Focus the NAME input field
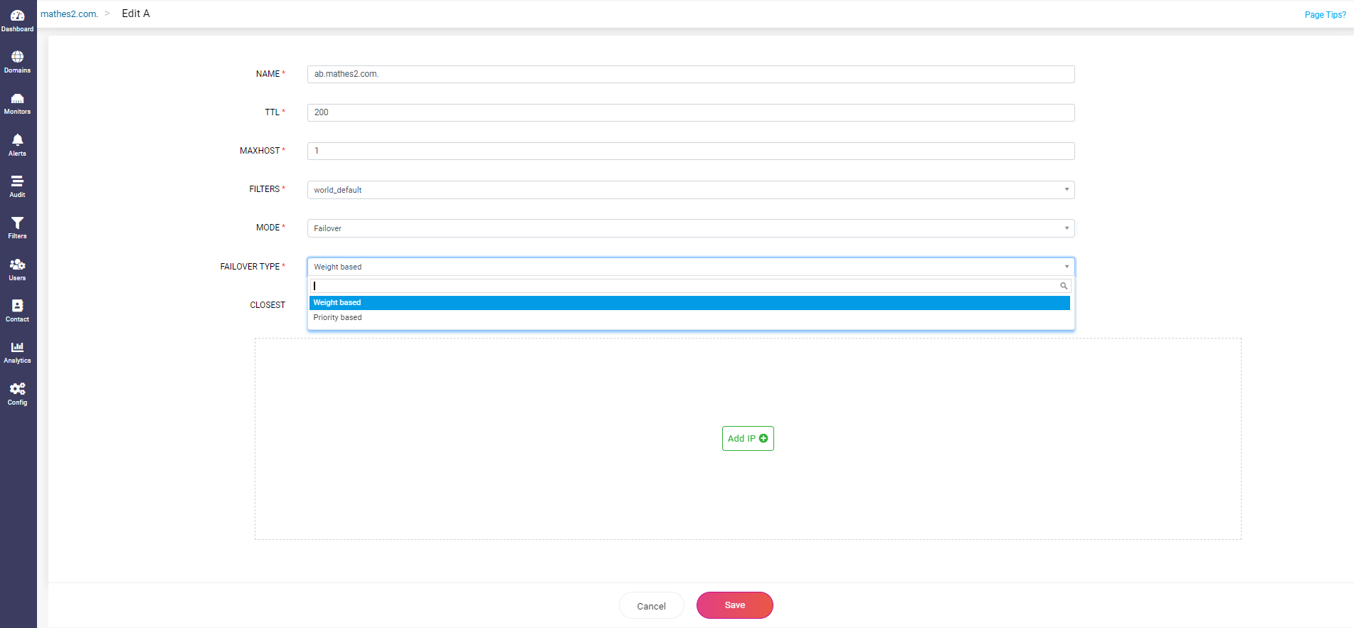This screenshot has height=628, width=1354. [x=691, y=74]
